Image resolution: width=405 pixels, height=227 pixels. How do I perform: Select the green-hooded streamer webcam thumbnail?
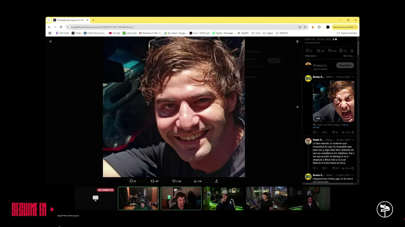click(x=138, y=198)
